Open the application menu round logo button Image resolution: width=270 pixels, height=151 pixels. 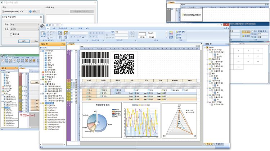pos(42,26)
